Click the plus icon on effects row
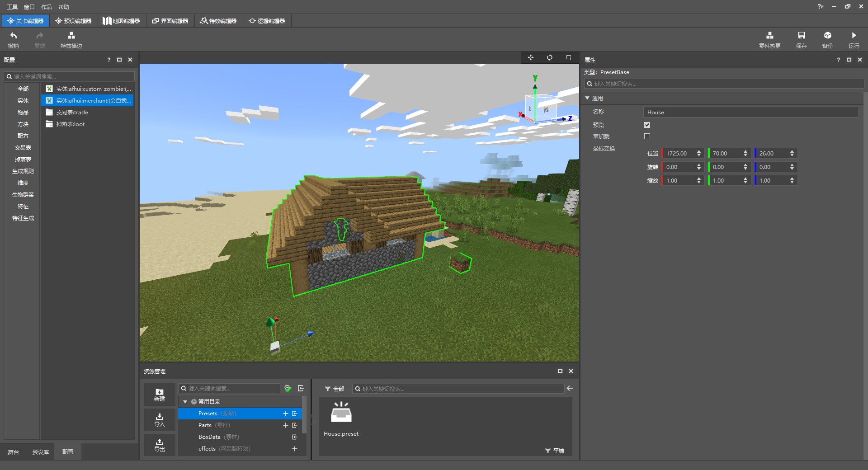868x470 pixels. coord(295,449)
